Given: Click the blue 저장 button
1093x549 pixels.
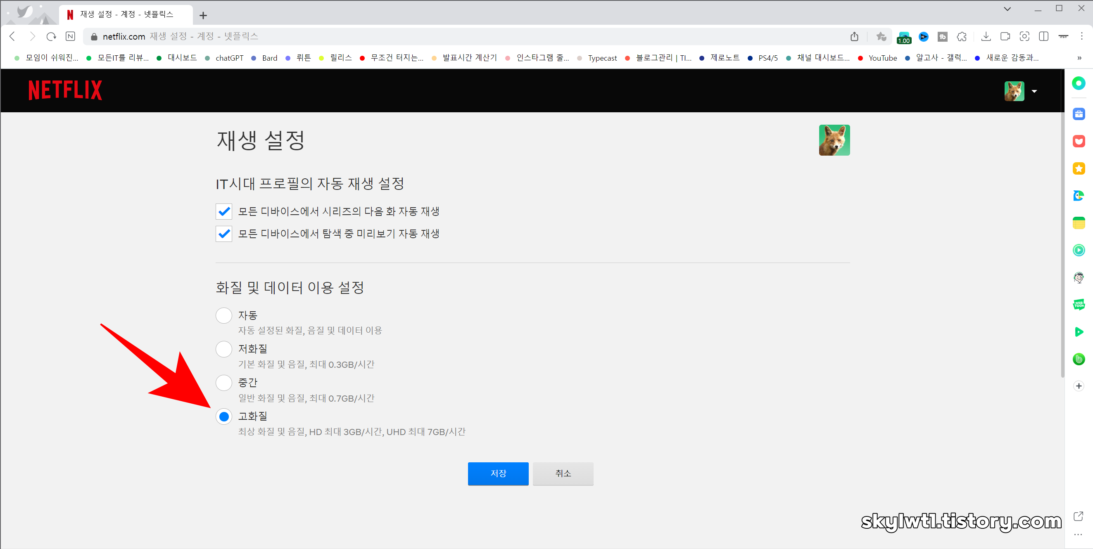Looking at the screenshot, I should (498, 473).
